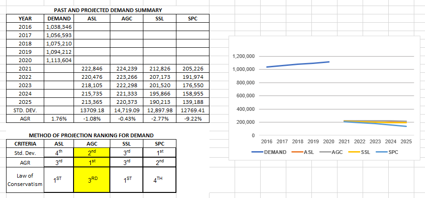Image resolution: width=425 pixels, height=198 pixels.
Task: Select SPC value 191,974
Action: click(193, 77)
